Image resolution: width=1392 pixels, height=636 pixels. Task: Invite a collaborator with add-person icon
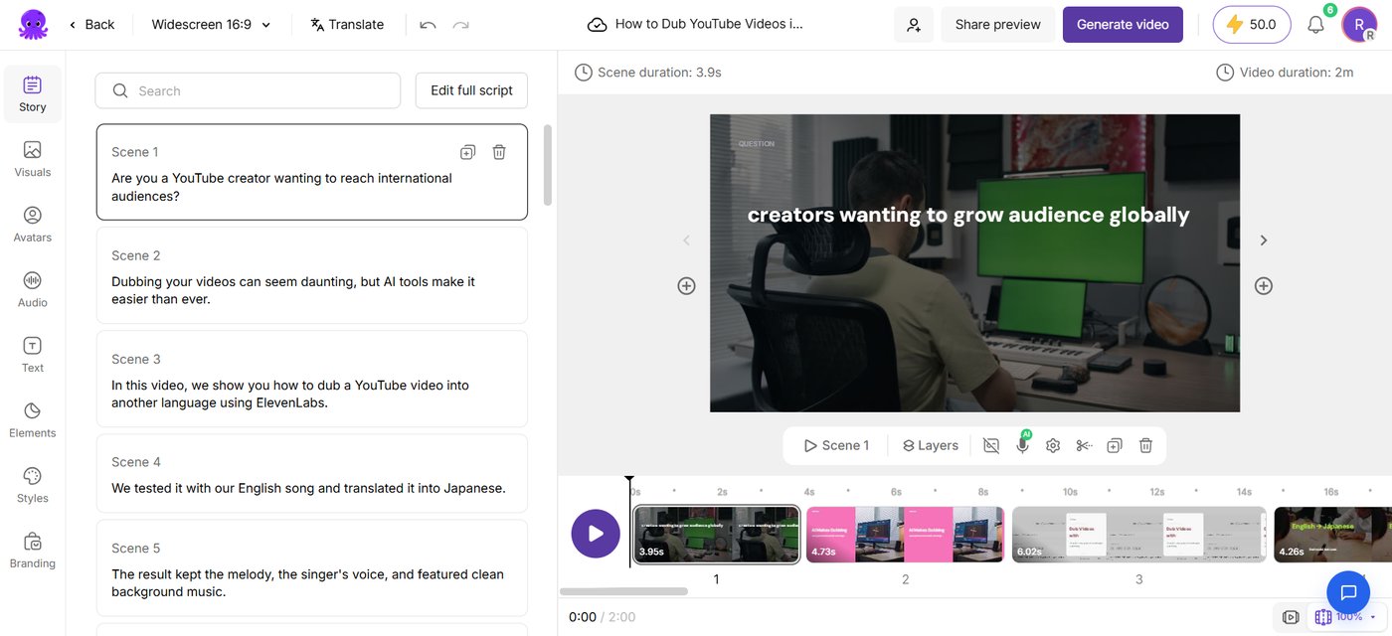pos(914,25)
